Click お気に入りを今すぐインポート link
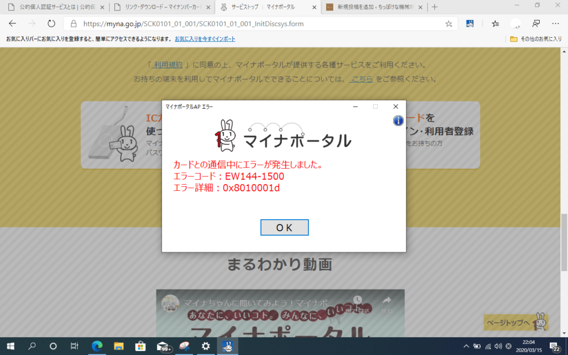 tap(205, 39)
